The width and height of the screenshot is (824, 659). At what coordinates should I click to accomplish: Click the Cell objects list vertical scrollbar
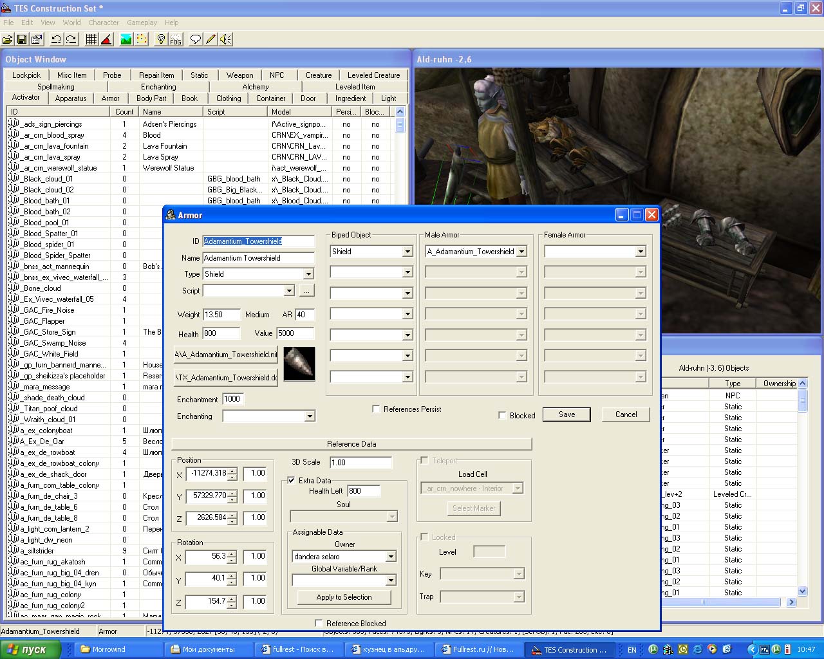(802, 487)
